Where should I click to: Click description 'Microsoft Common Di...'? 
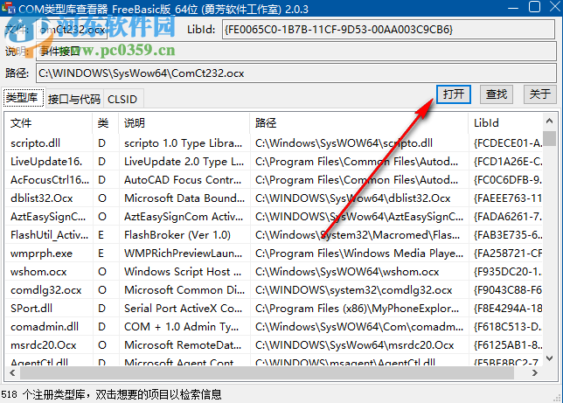pyautogui.click(x=184, y=290)
